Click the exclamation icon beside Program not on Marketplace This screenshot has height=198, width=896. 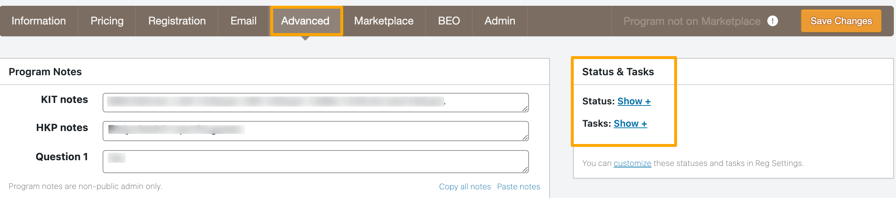pos(772,21)
